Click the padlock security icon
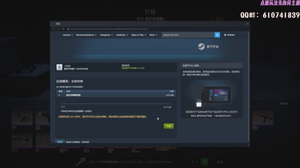 coord(68,29)
